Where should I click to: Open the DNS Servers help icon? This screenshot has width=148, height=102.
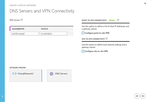tap(22, 20)
